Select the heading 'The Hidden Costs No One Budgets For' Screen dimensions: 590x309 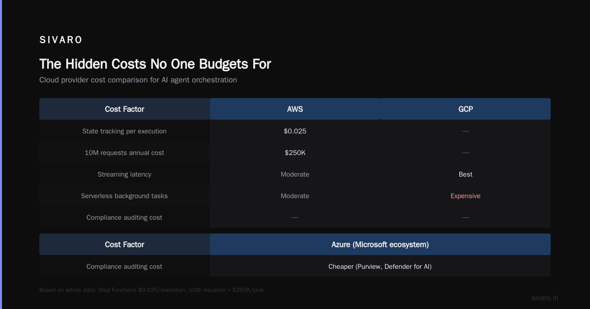pos(155,64)
